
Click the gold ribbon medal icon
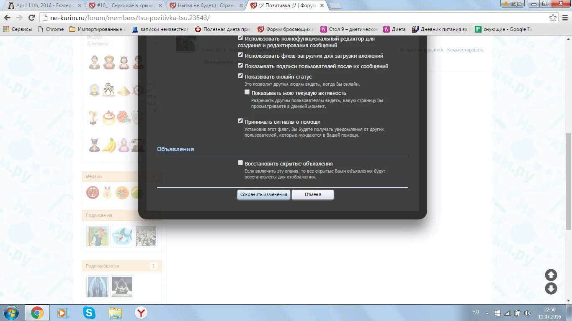click(x=108, y=192)
